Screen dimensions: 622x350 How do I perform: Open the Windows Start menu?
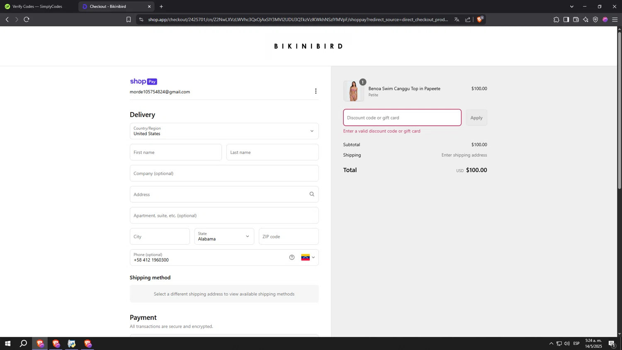tap(7, 343)
